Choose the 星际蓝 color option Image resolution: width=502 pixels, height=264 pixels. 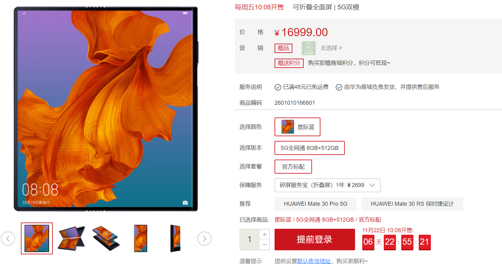297,127
